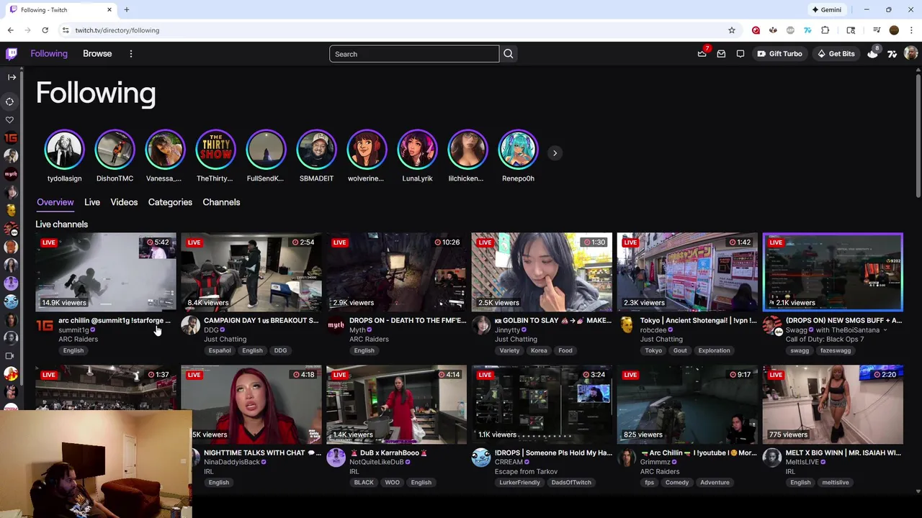Open Chrome media controls icon

coord(877,30)
